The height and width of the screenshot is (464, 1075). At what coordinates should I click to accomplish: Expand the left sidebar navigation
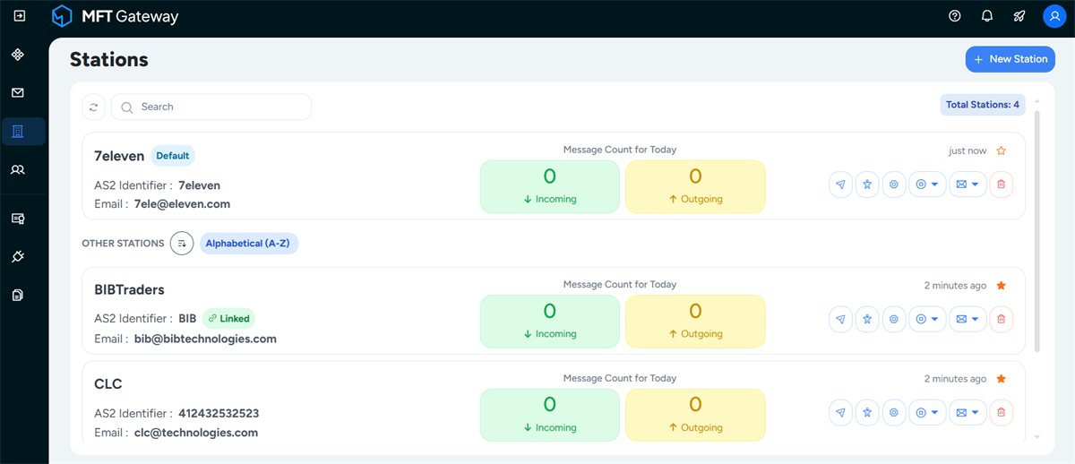point(19,16)
